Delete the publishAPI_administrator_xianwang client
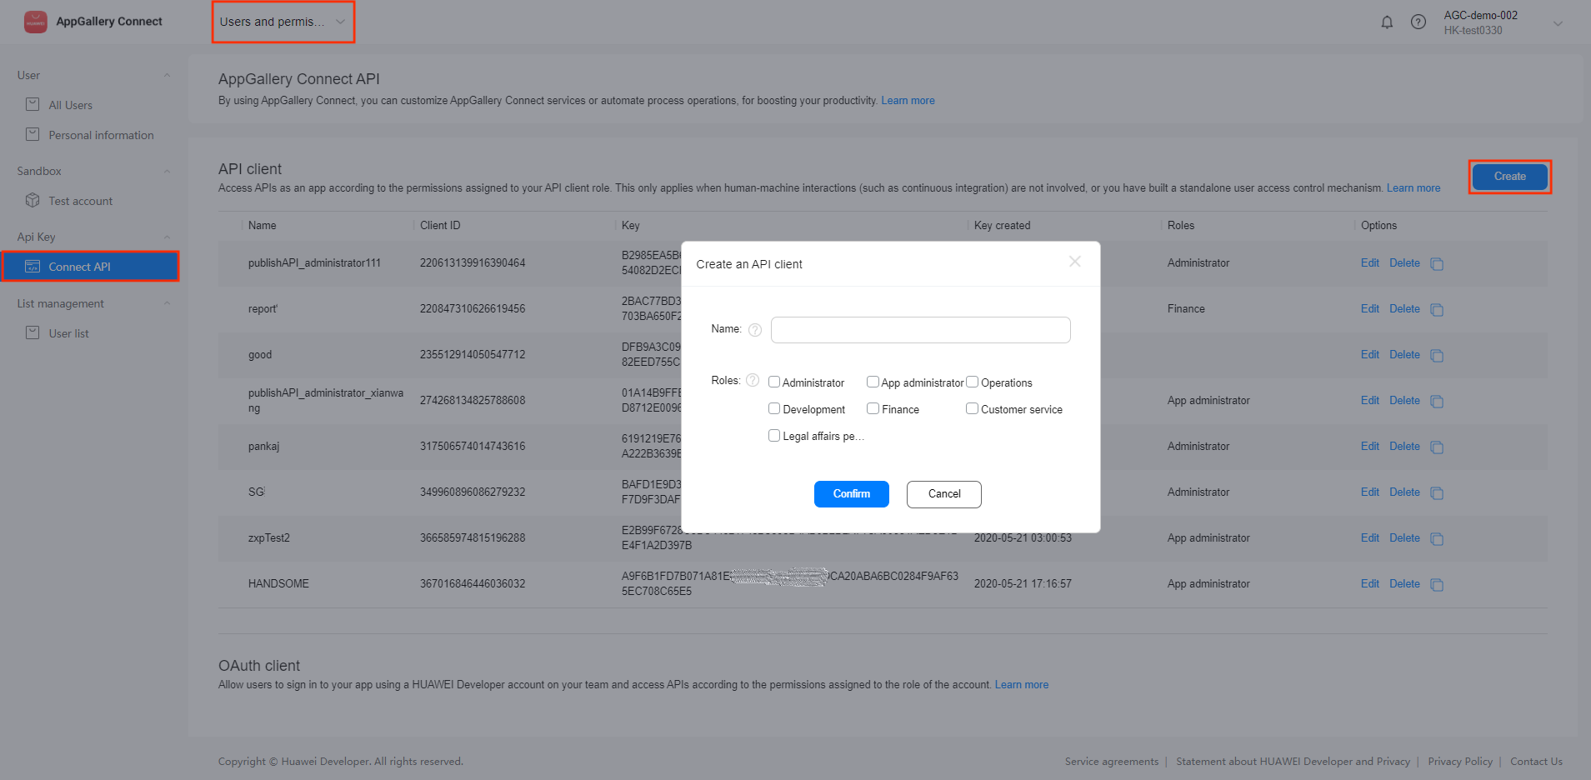Screen dimensions: 1591x780 1404,400
